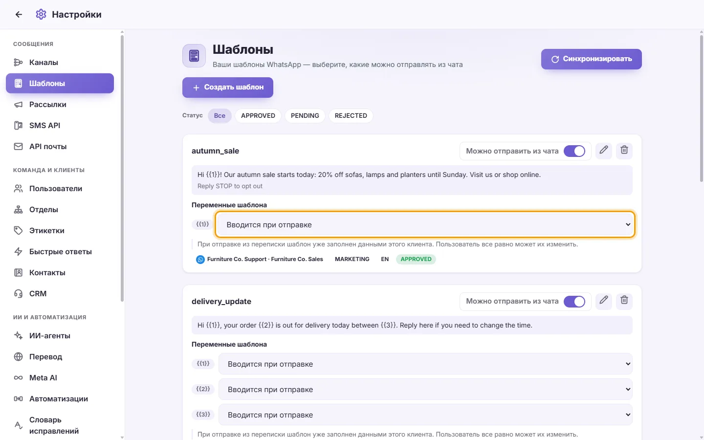Viewport: 704px width, 440px height.
Task: Click the Контакты address book icon
Action: click(x=18, y=273)
